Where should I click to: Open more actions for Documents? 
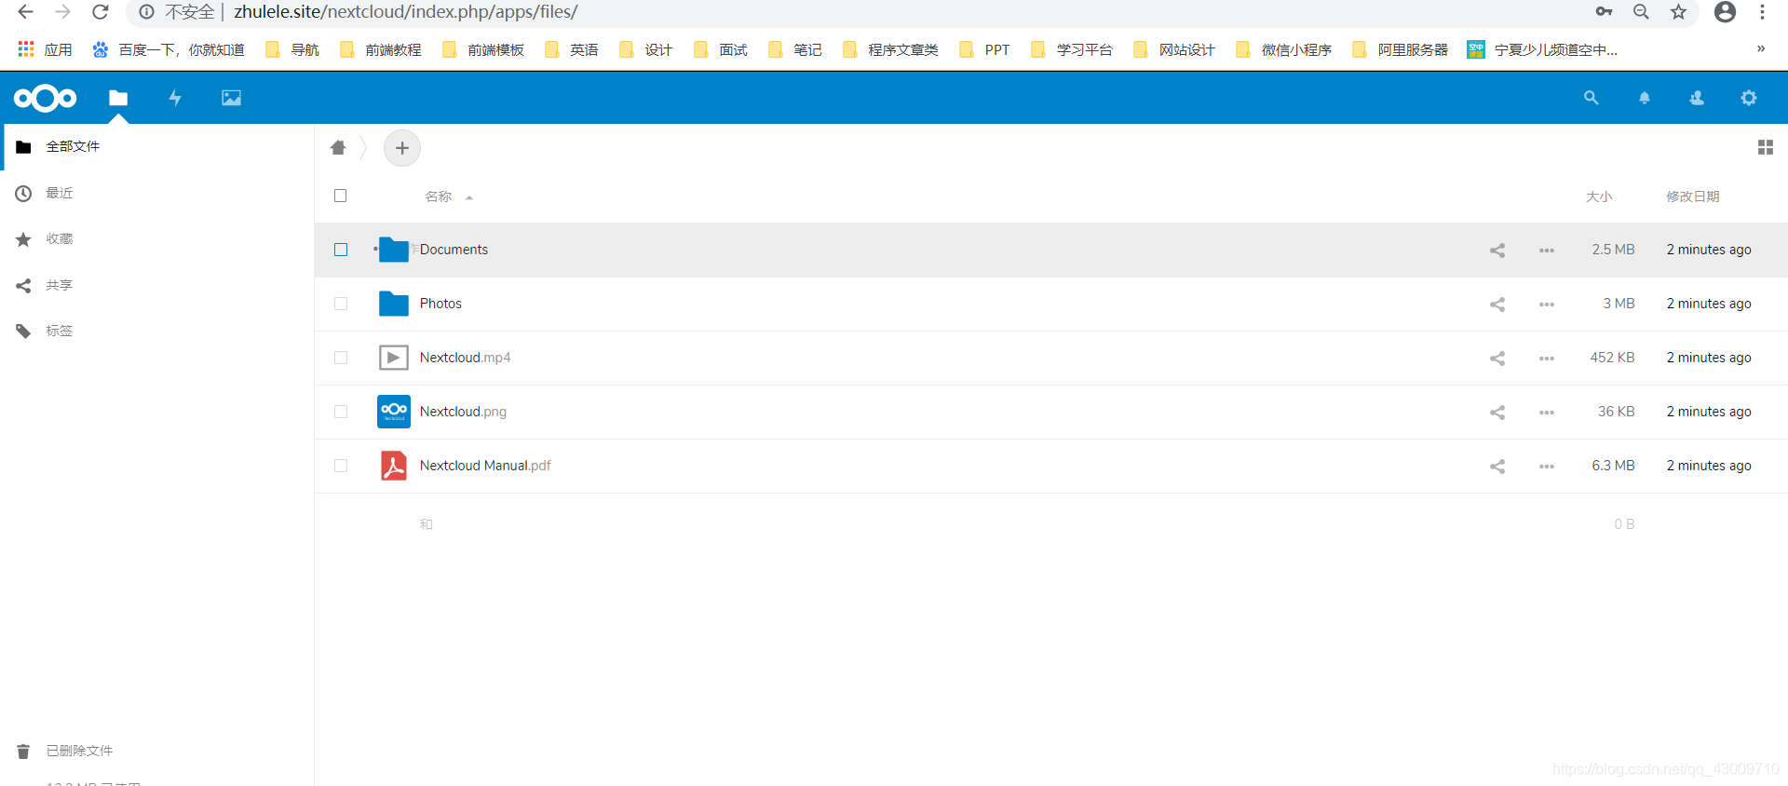click(1547, 251)
